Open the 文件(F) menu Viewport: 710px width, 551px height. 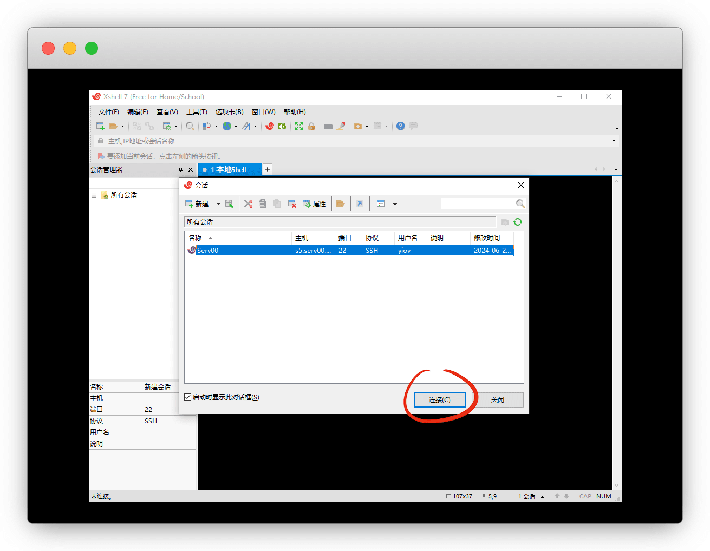pyautogui.click(x=108, y=112)
